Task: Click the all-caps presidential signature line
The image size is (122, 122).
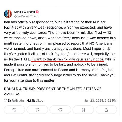Action: tap(52, 89)
